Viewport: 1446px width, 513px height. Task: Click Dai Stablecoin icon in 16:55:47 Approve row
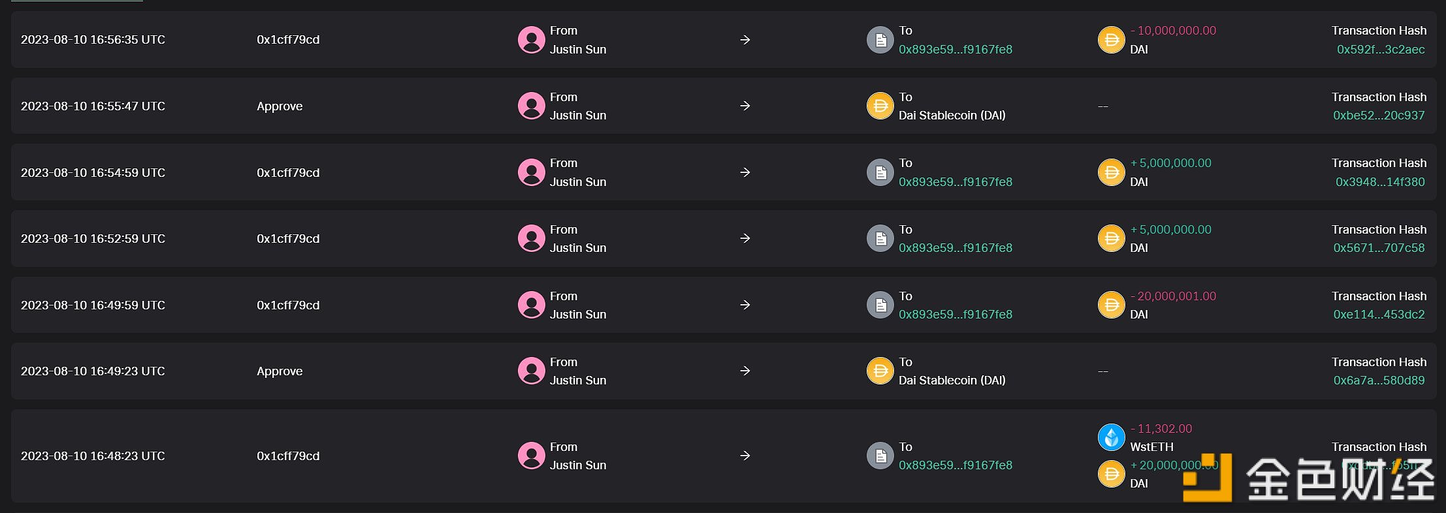(880, 106)
